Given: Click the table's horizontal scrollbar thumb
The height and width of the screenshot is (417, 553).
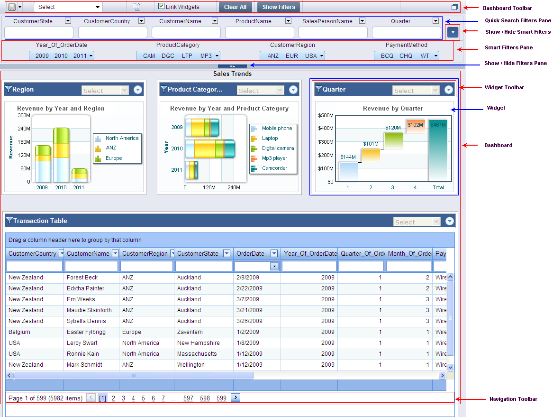Looking at the screenshot, I should [x=134, y=375].
